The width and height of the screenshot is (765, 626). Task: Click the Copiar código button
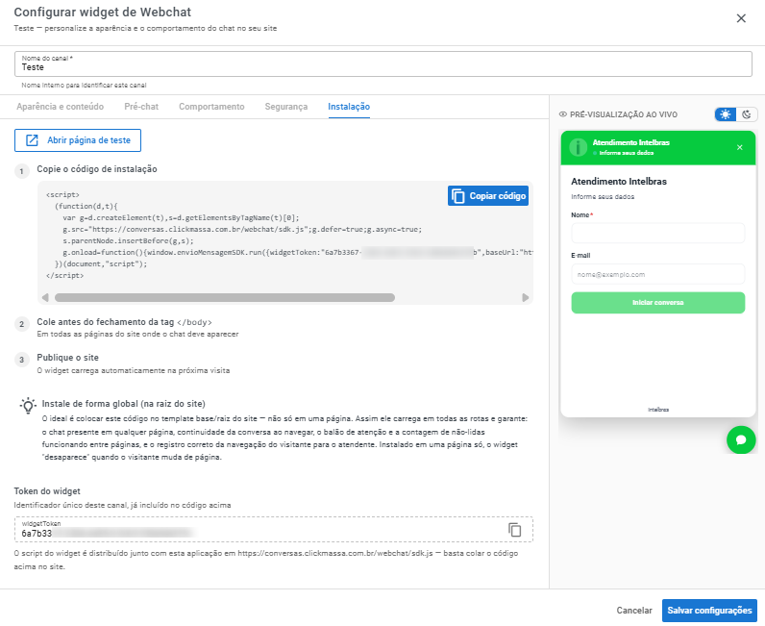tap(488, 196)
